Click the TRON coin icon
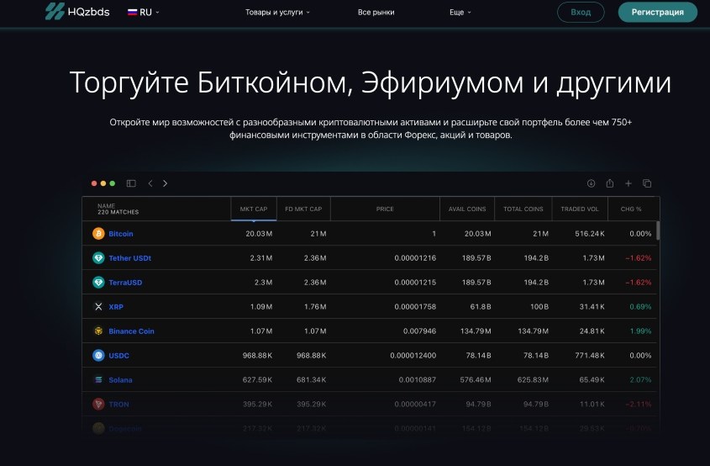The width and height of the screenshot is (710, 466). (98, 405)
